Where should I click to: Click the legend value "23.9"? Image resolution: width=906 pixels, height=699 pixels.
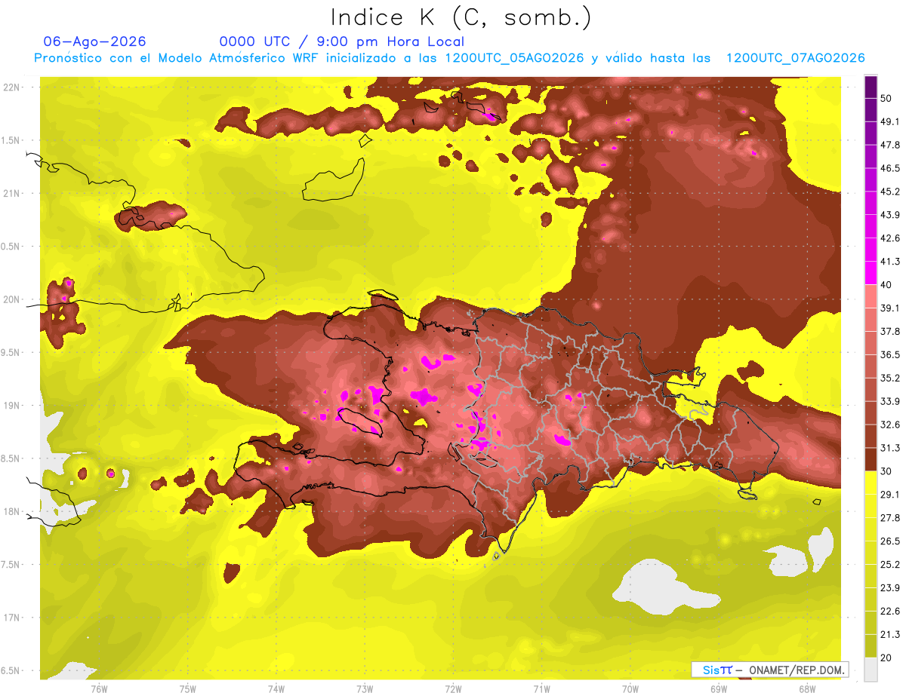(890, 587)
